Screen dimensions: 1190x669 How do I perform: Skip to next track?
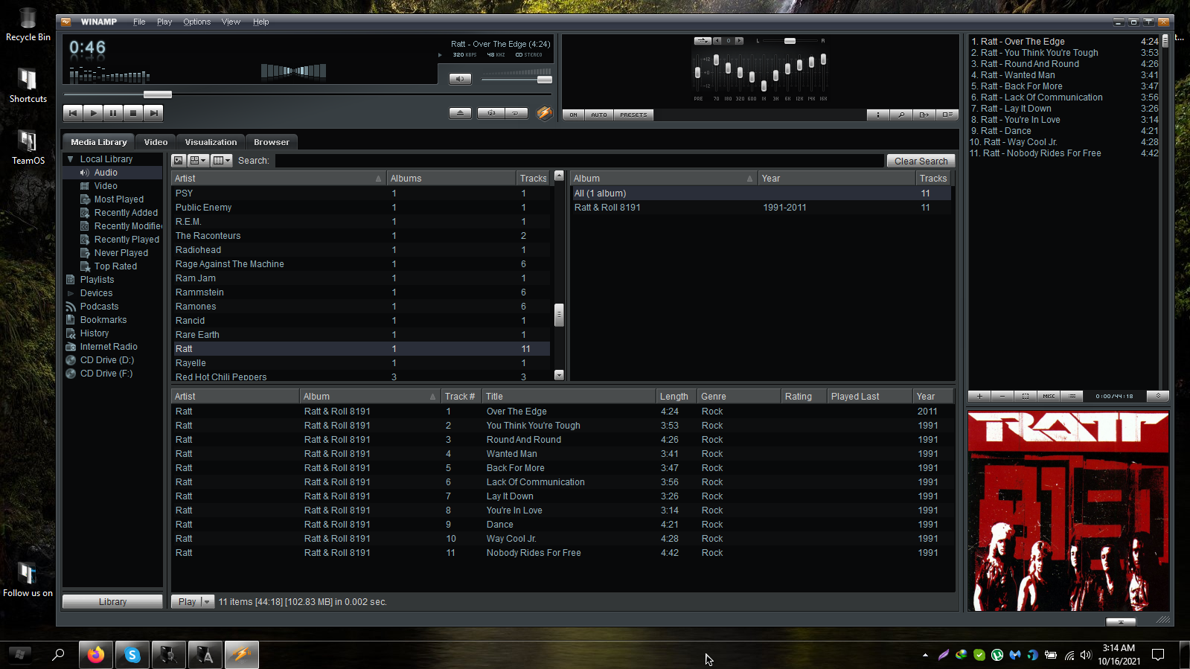(153, 113)
